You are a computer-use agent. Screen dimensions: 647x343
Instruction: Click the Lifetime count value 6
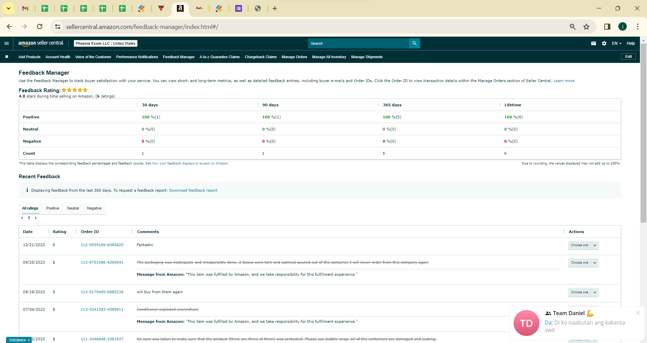pos(505,153)
